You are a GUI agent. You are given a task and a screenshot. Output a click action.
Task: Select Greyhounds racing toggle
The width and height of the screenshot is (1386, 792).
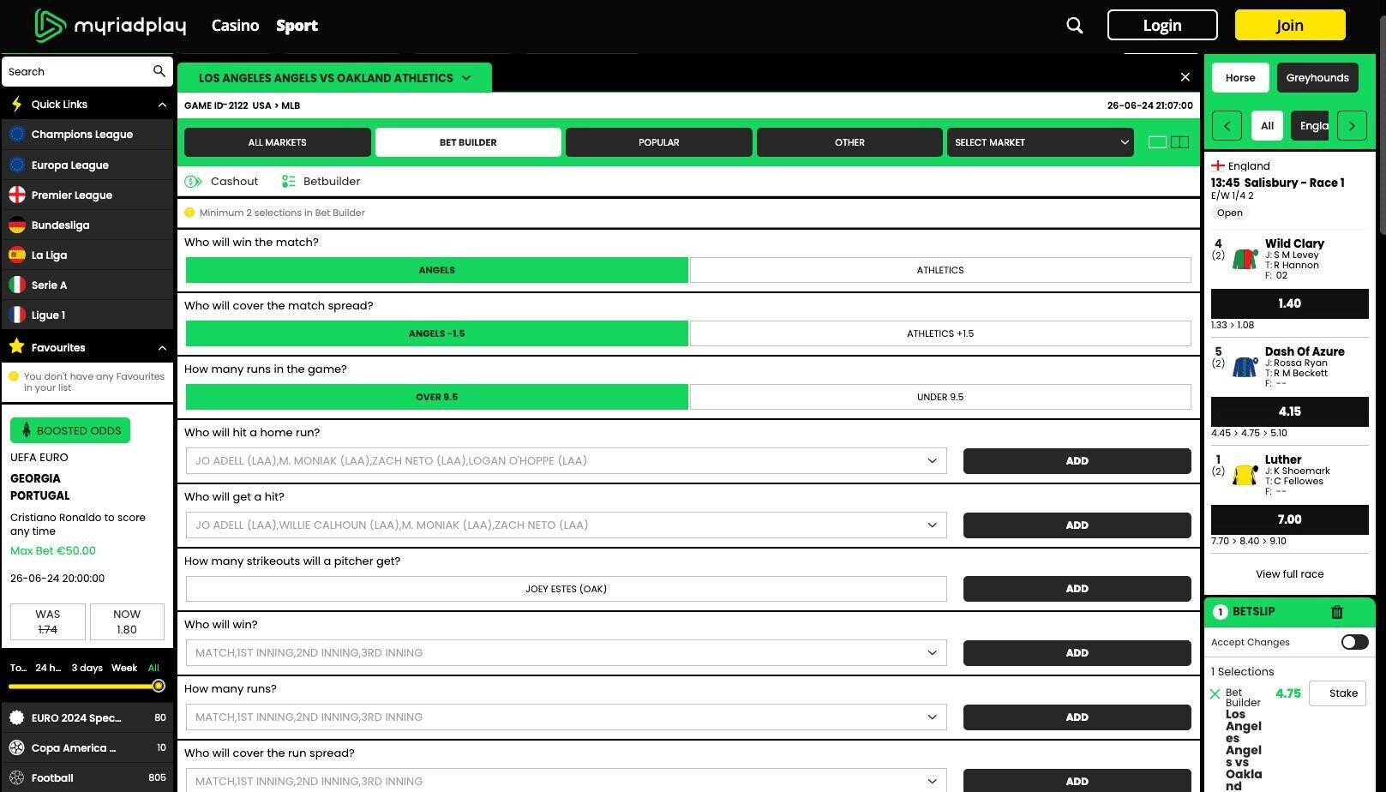click(1317, 78)
